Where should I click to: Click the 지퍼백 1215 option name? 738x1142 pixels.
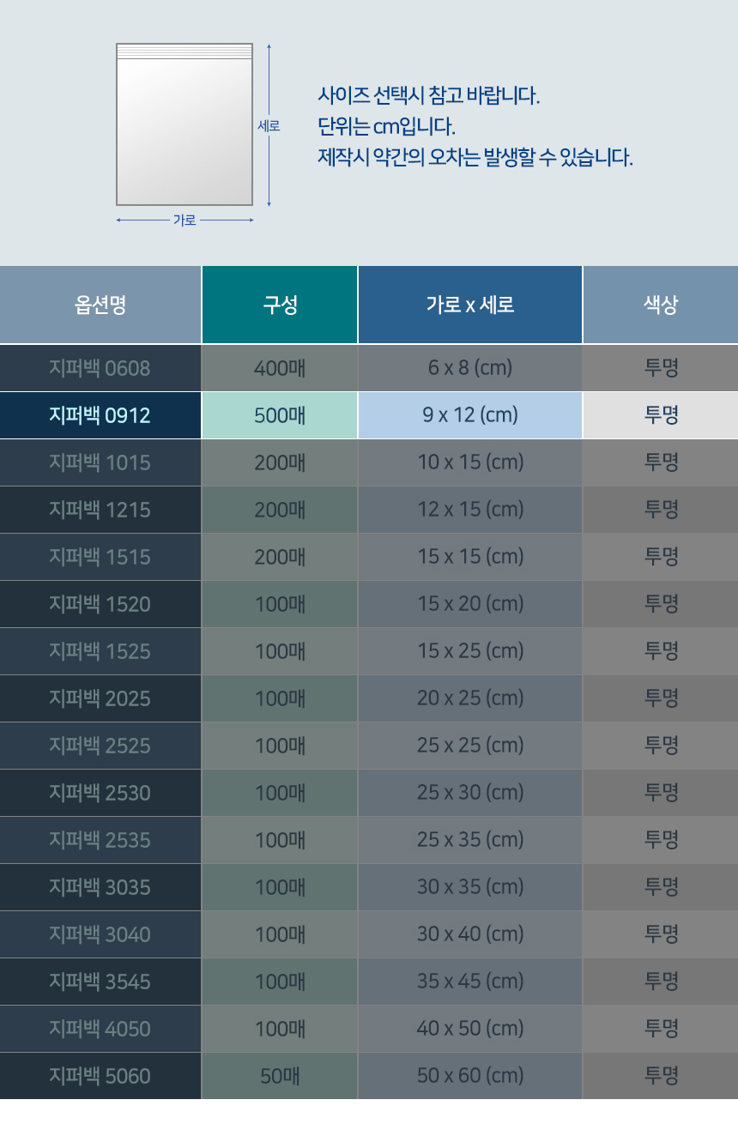pos(100,510)
